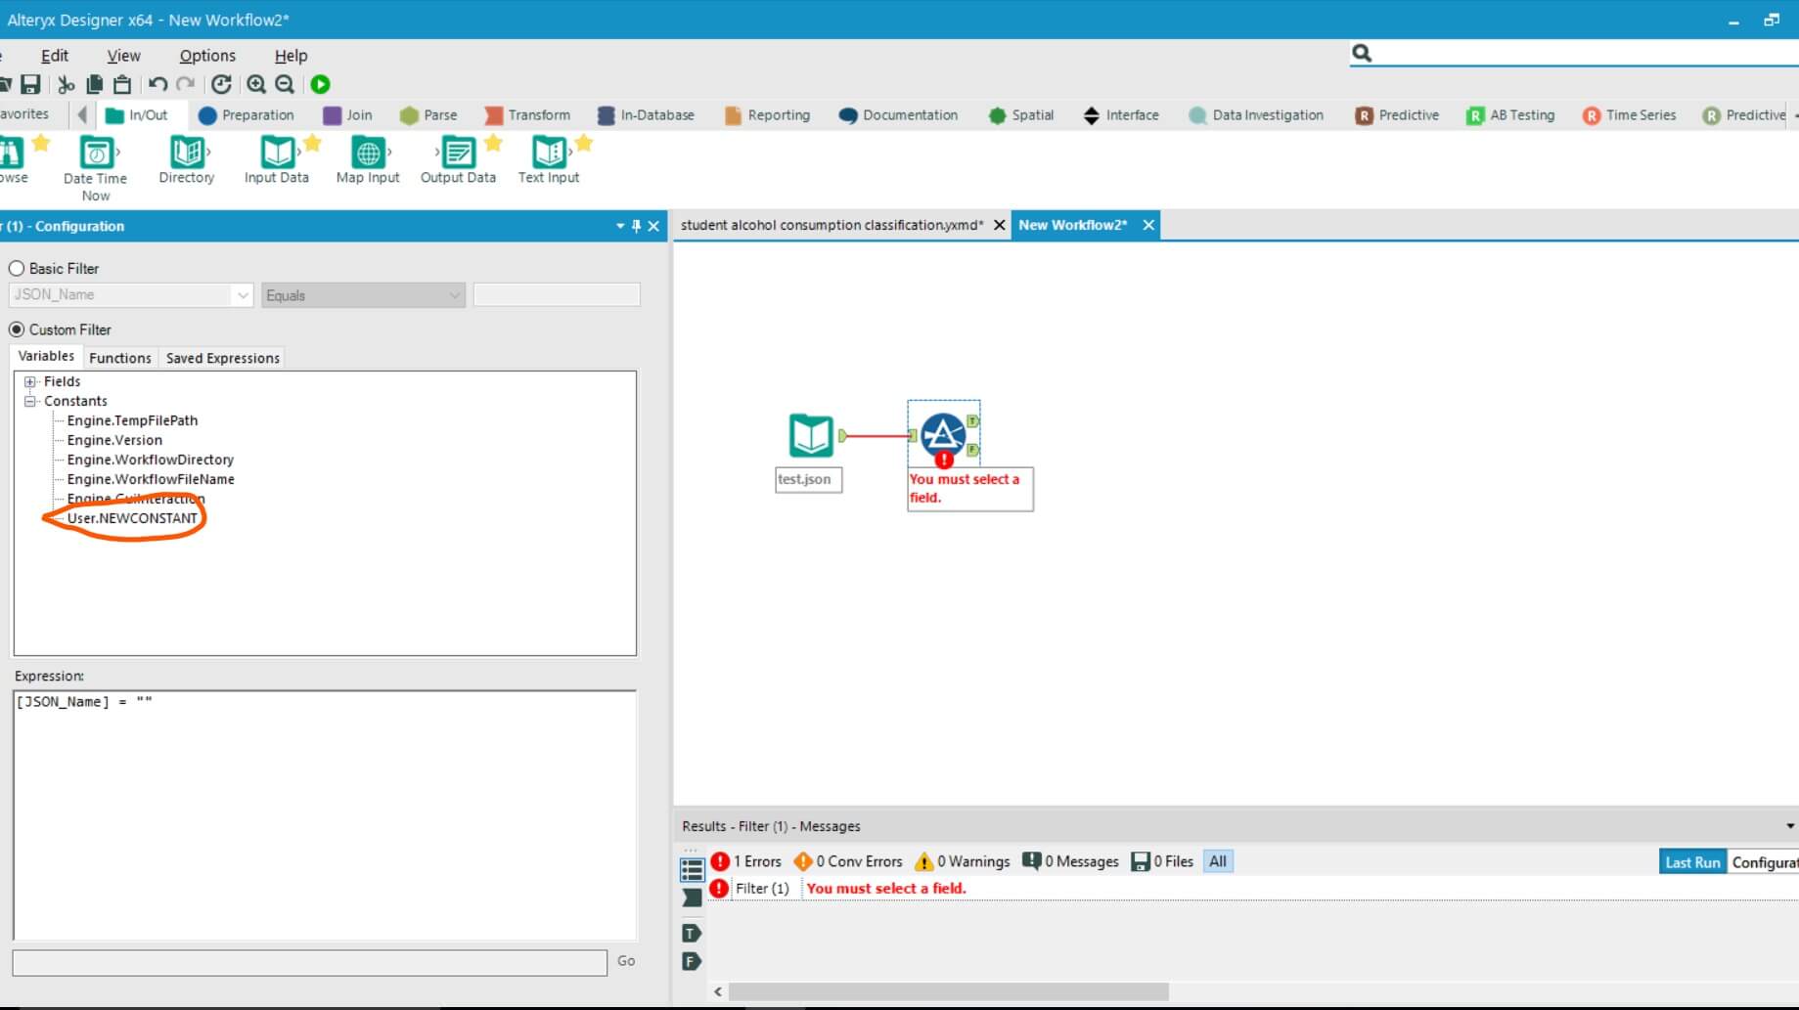
Task: Expand the Fields tree node
Action: (30, 381)
